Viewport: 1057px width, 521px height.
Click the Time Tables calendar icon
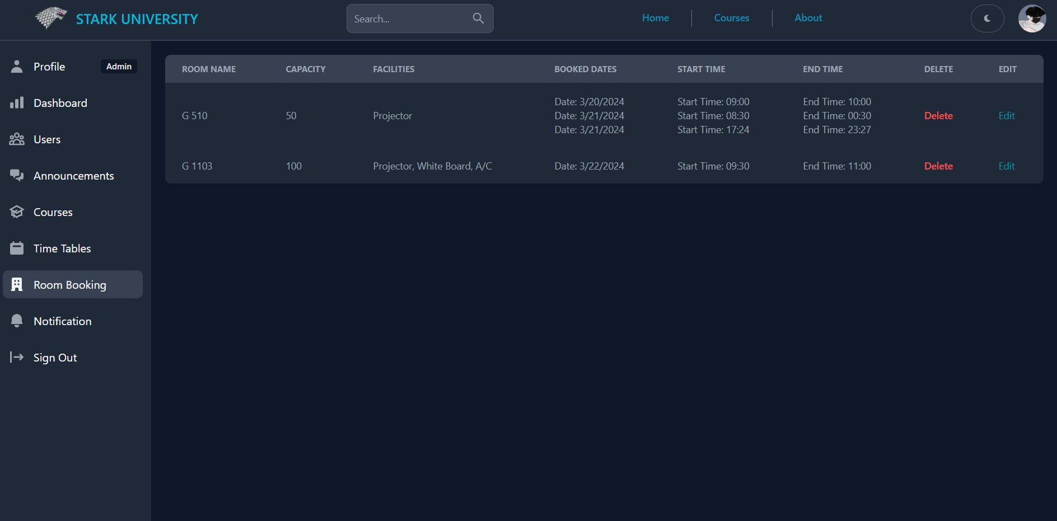17,248
